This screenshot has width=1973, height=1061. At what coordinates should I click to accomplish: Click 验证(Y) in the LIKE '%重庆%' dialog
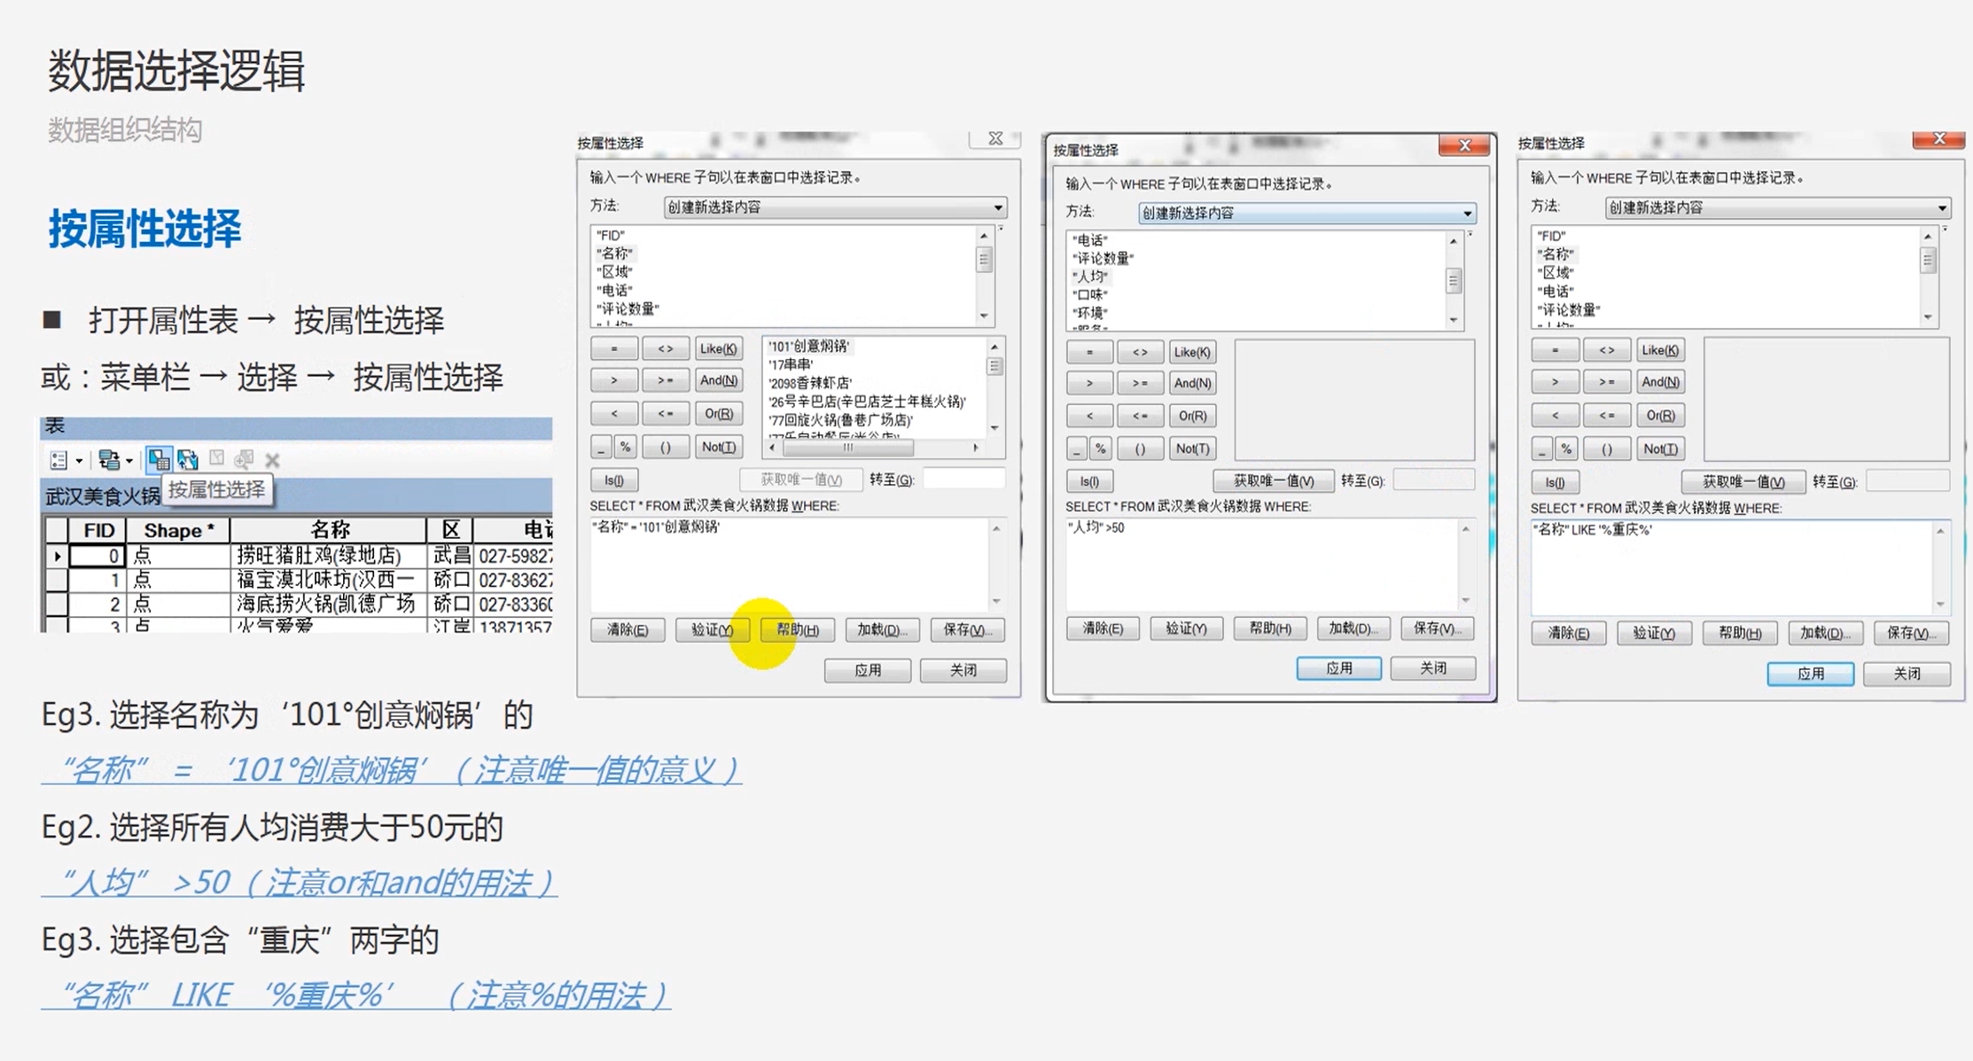(x=1653, y=634)
